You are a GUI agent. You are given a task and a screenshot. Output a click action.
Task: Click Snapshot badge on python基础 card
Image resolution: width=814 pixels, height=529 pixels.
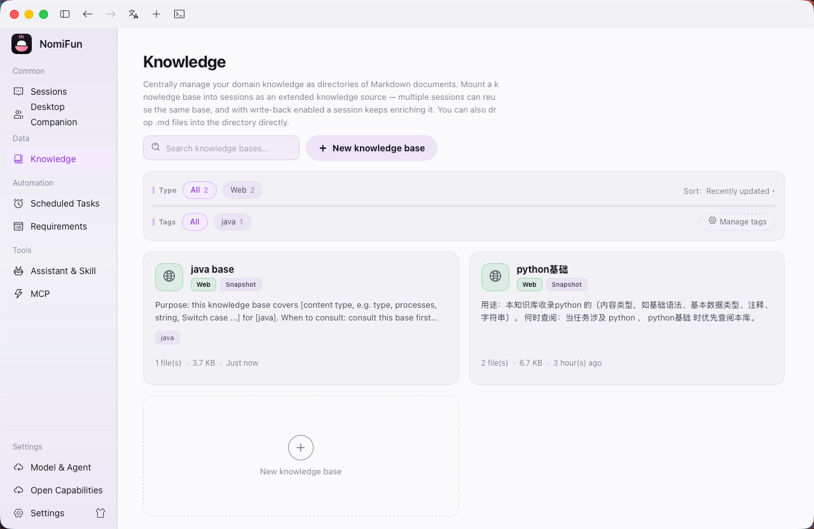pos(567,285)
